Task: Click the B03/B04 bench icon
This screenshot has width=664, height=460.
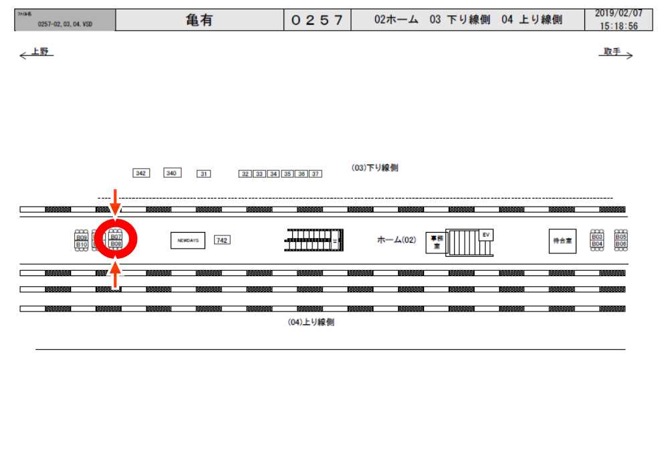Action: [597, 240]
